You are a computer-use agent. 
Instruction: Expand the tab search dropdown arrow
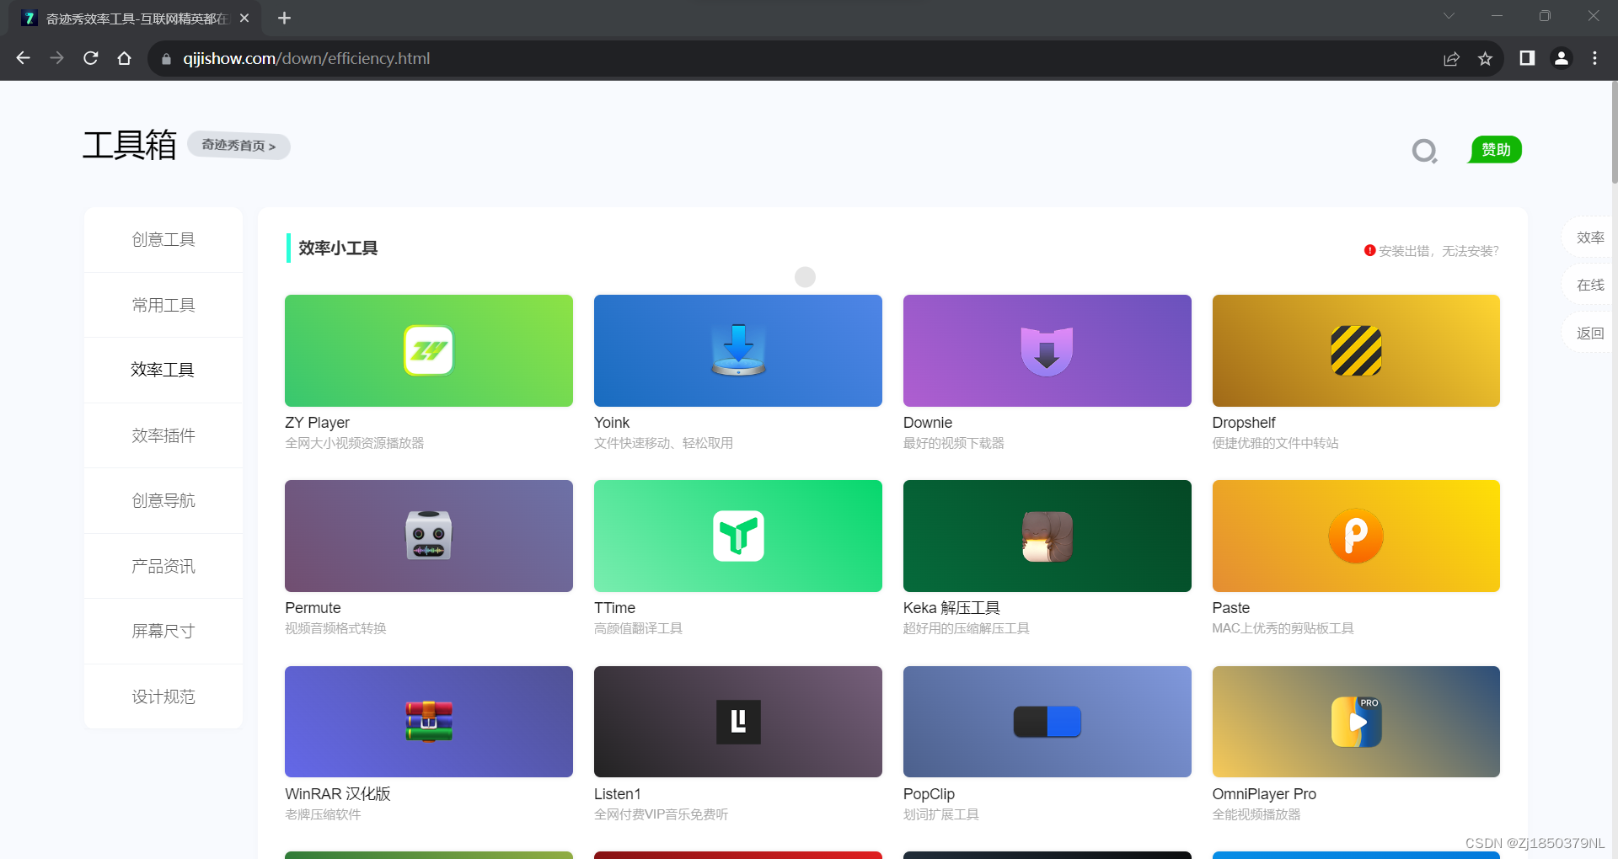(x=1449, y=16)
